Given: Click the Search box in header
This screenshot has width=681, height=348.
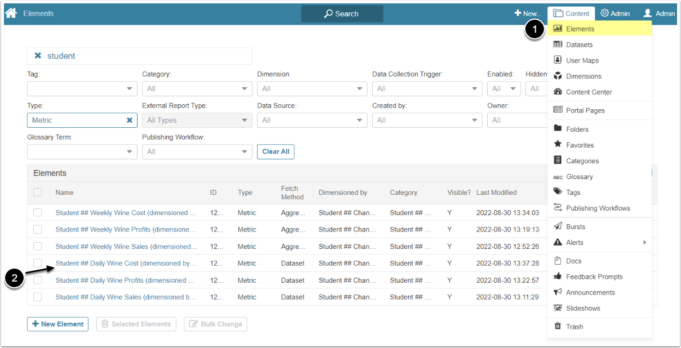Looking at the screenshot, I should 342,14.
